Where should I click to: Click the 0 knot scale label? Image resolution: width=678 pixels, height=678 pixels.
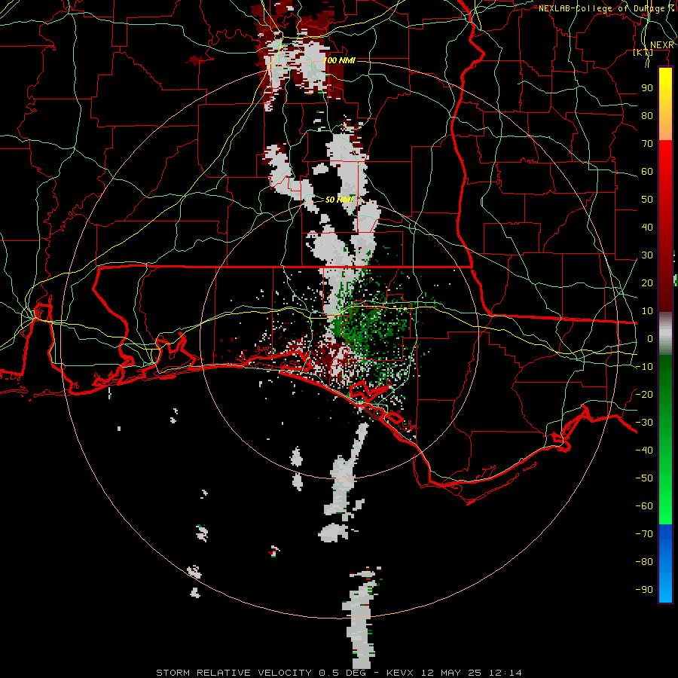click(x=650, y=339)
